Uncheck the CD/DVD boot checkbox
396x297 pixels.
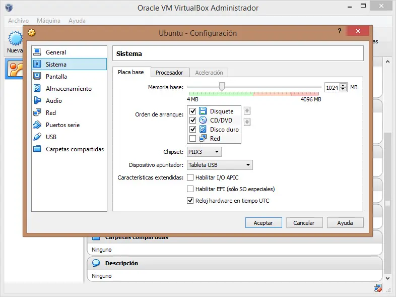[192, 120]
